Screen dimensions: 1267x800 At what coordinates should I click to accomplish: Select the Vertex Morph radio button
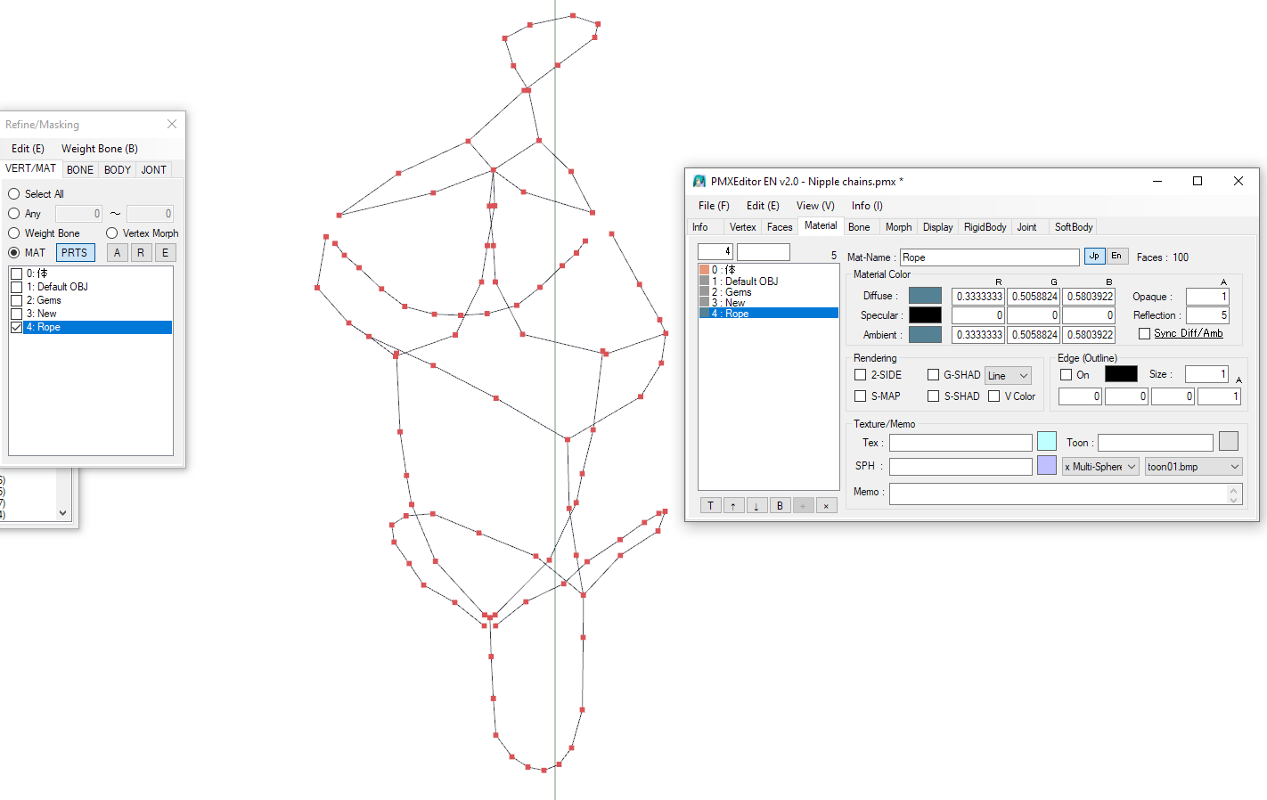coord(112,233)
